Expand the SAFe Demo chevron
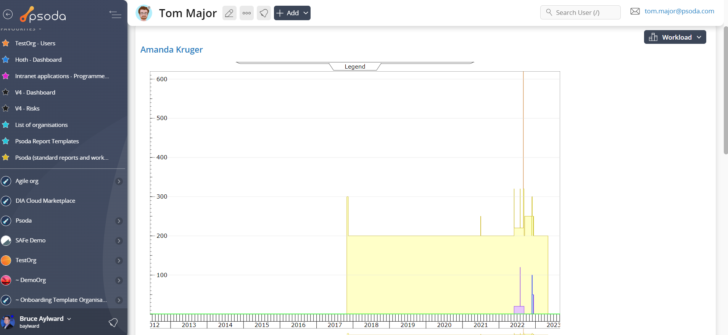The image size is (728, 335). 119,241
